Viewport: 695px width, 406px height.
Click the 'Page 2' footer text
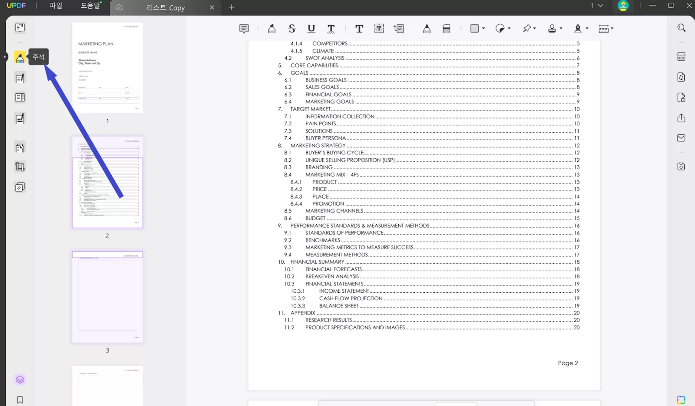tap(568, 363)
